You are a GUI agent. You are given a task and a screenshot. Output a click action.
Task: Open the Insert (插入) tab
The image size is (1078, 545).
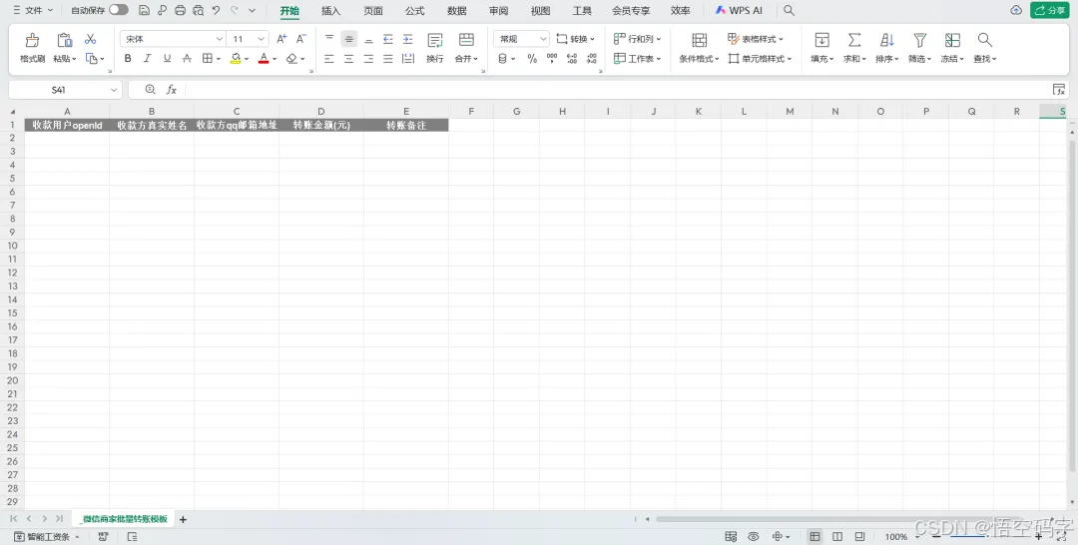tap(330, 11)
